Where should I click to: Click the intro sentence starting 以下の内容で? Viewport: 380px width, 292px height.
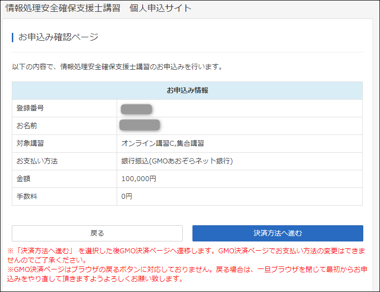pos(118,67)
